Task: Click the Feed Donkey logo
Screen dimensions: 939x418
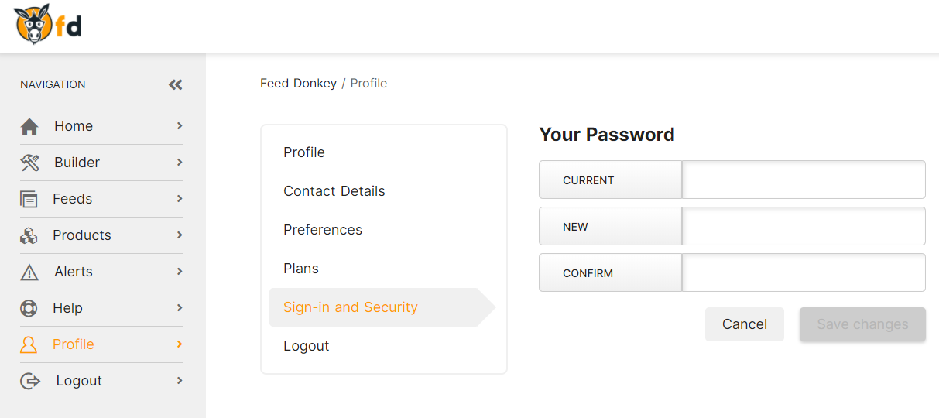Action: pos(48,25)
